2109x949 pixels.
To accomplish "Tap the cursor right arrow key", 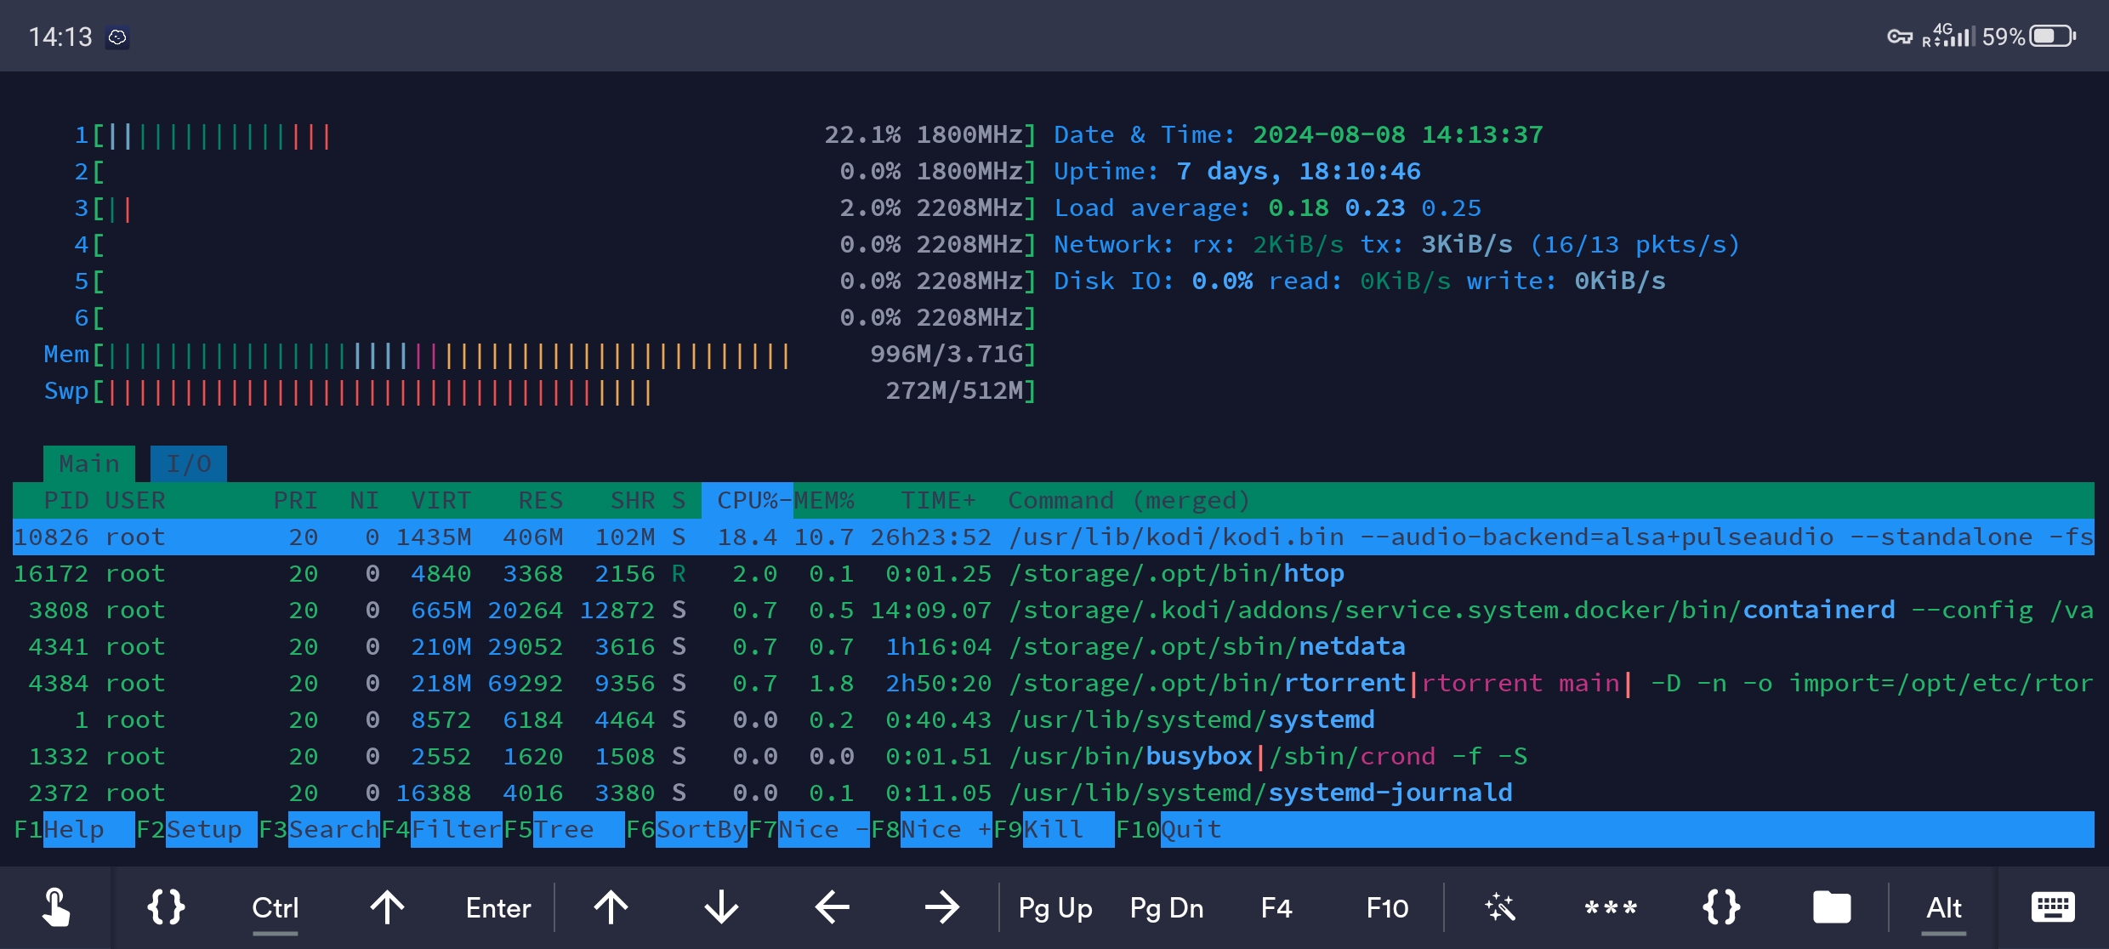I will 942,907.
